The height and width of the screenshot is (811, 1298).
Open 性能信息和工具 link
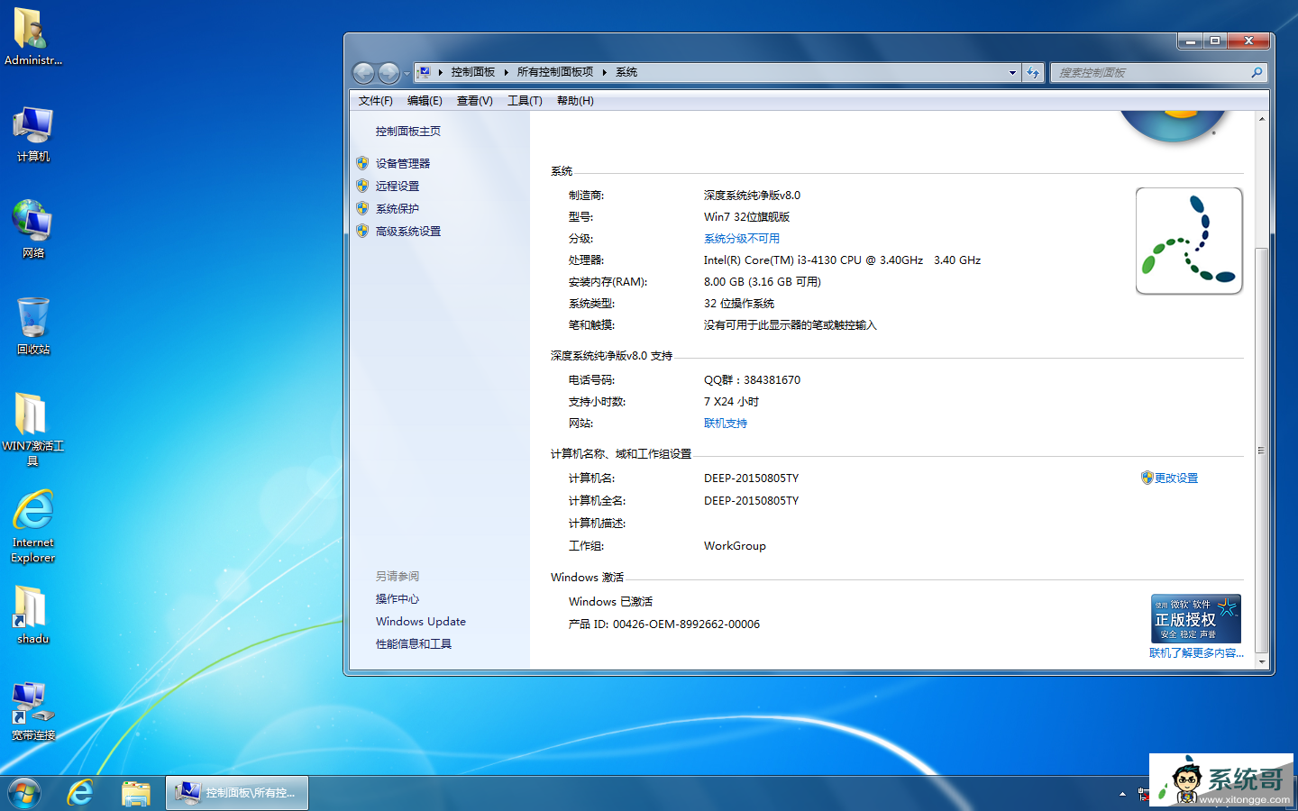click(414, 644)
